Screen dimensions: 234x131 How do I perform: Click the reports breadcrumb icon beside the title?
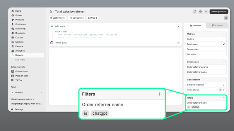tap(50, 12)
